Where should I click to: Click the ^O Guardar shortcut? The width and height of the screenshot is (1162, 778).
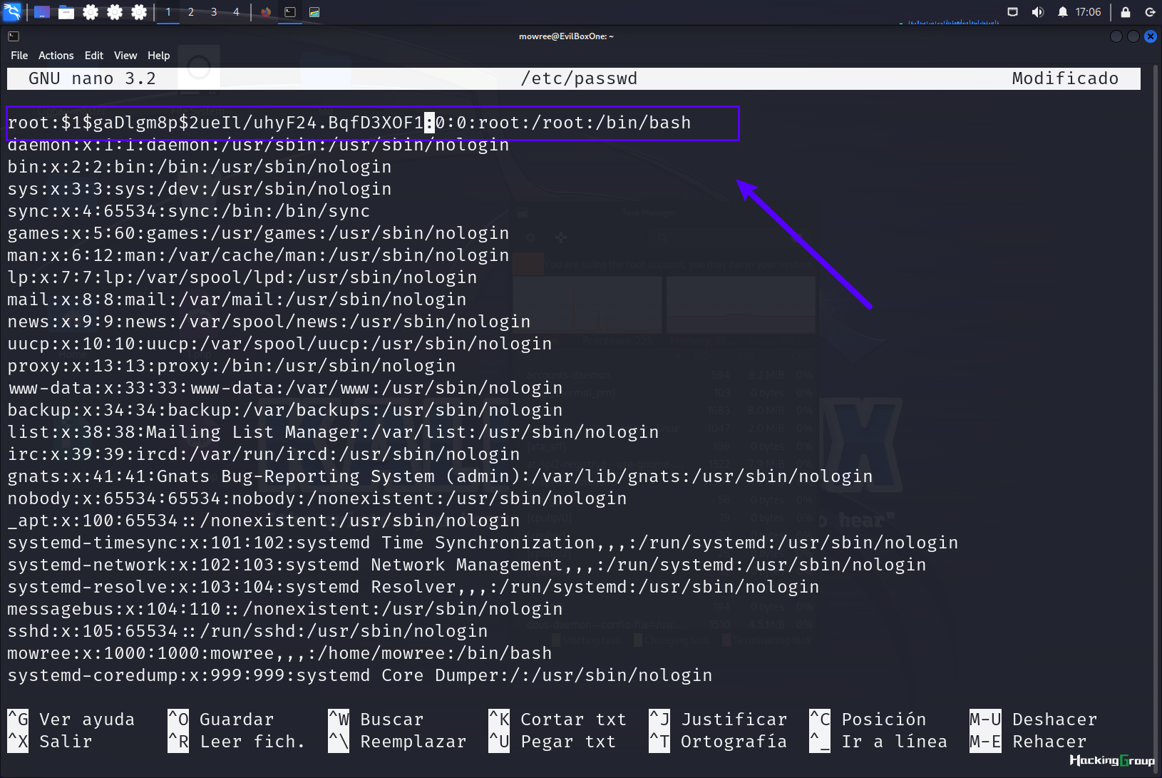(x=221, y=720)
